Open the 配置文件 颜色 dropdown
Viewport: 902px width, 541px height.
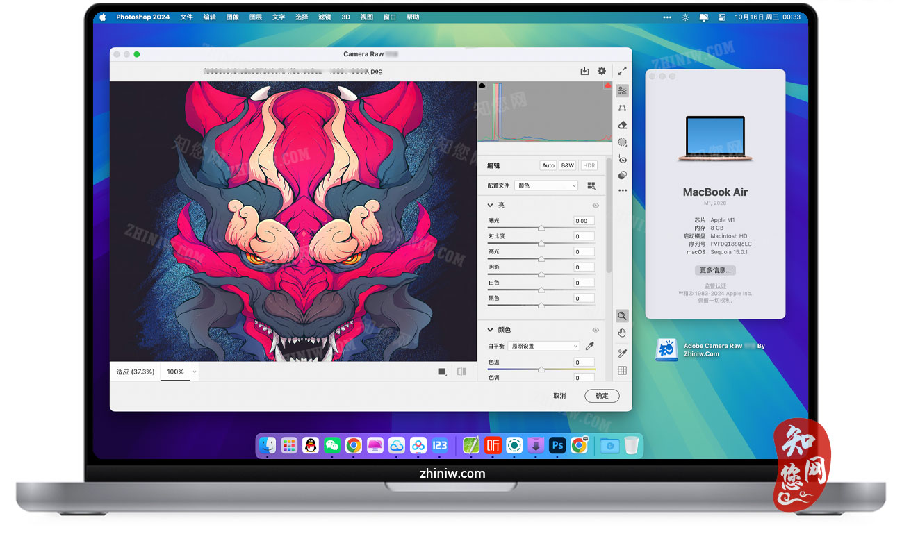[546, 185]
